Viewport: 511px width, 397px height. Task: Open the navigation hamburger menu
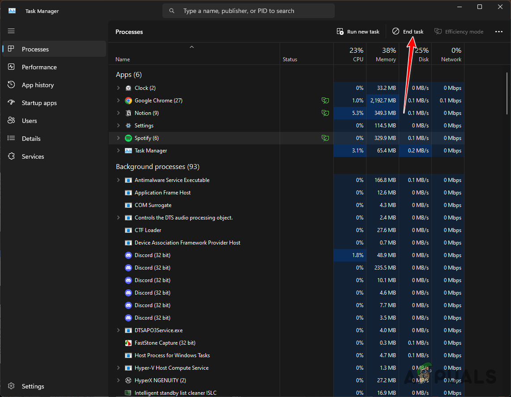(11, 31)
